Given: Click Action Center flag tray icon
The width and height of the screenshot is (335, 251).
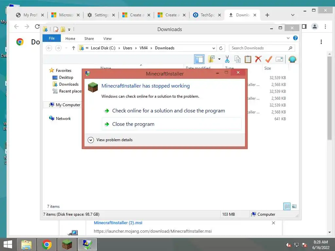Looking at the screenshot, I should pyautogui.click(x=304, y=244).
